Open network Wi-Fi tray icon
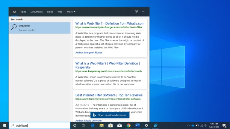Viewport: 230px width, 129px height. tap(202, 125)
